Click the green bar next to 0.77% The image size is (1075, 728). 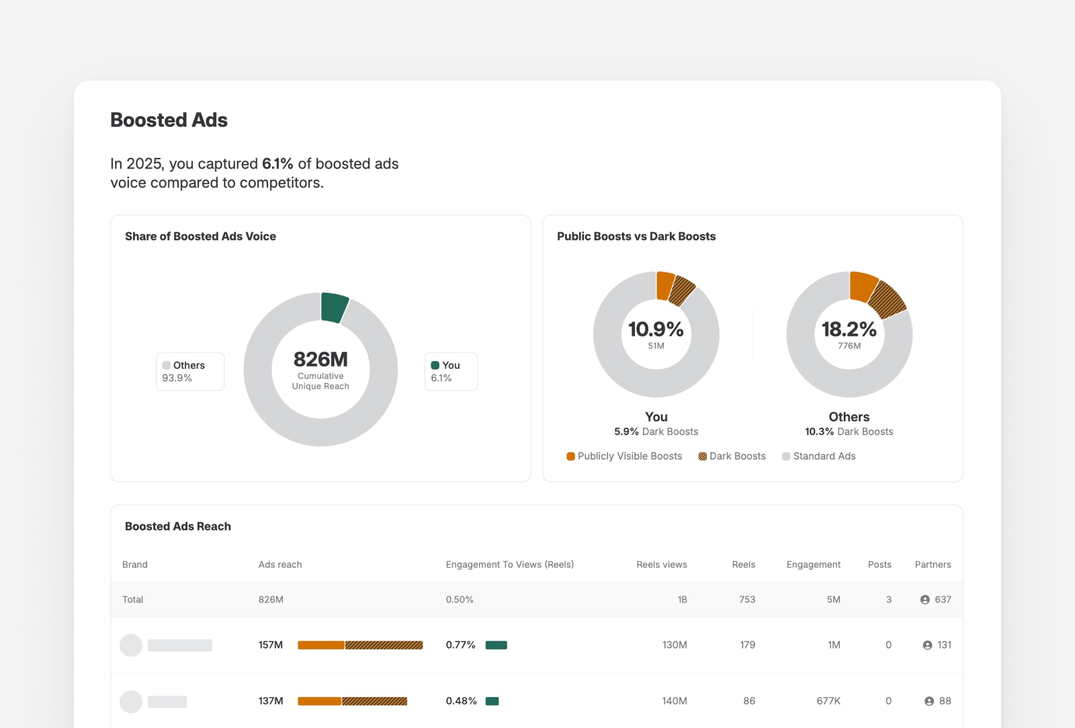pos(497,645)
